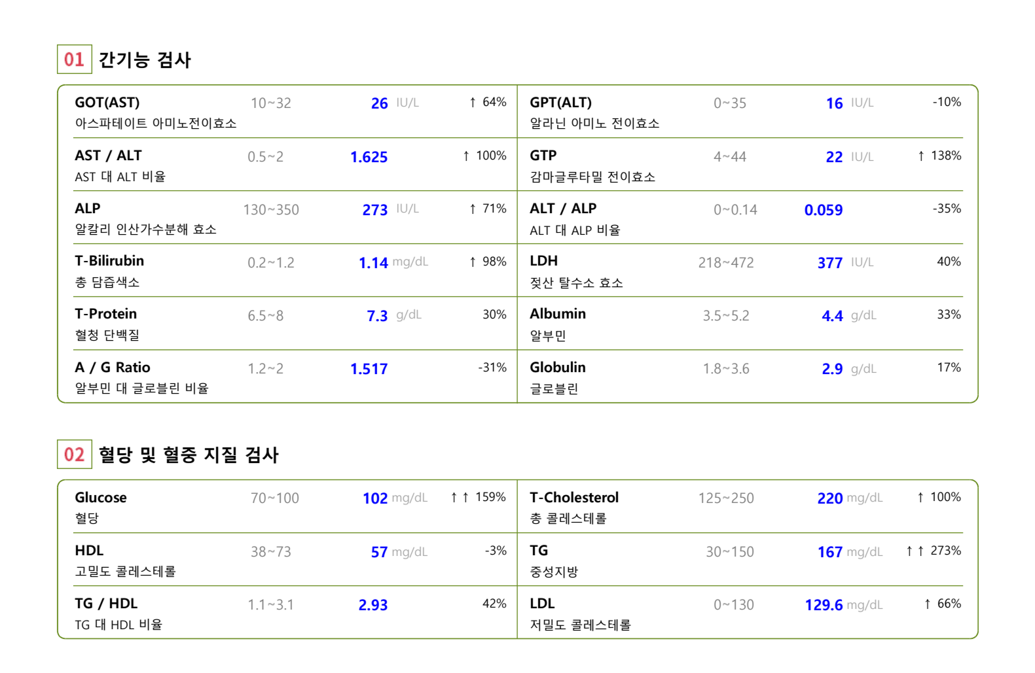This screenshot has width=1035, height=673.
Task: Click the double up arrow next to Glucose 159%
Action: 460,498
